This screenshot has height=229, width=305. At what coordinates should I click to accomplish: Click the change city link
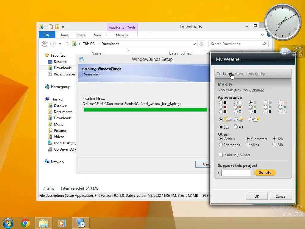(x=258, y=90)
